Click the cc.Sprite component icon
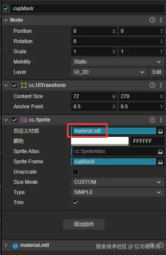The width and height of the screenshot is (166, 255). pos(24,120)
